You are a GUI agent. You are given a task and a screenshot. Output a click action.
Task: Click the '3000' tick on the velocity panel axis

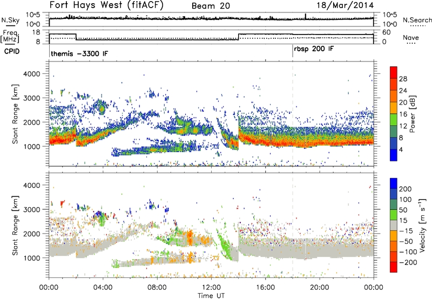click(32, 209)
